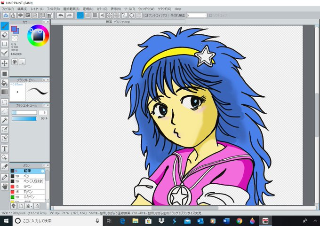Open the speech bubble comment icon
Viewport: 320px width, 226px height.
click(20, 16)
